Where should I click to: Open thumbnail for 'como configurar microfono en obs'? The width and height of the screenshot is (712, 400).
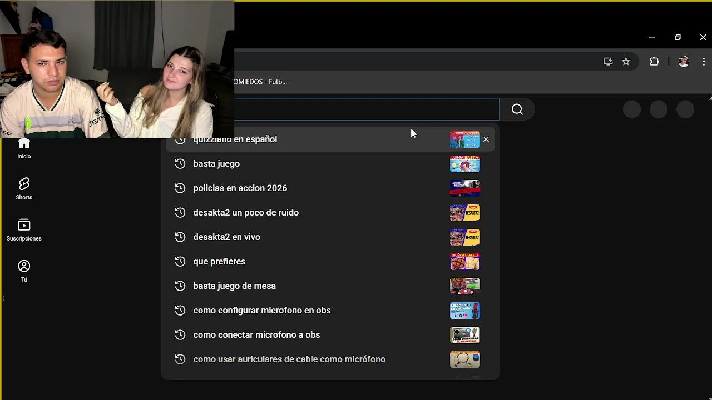click(x=464, y=310)
